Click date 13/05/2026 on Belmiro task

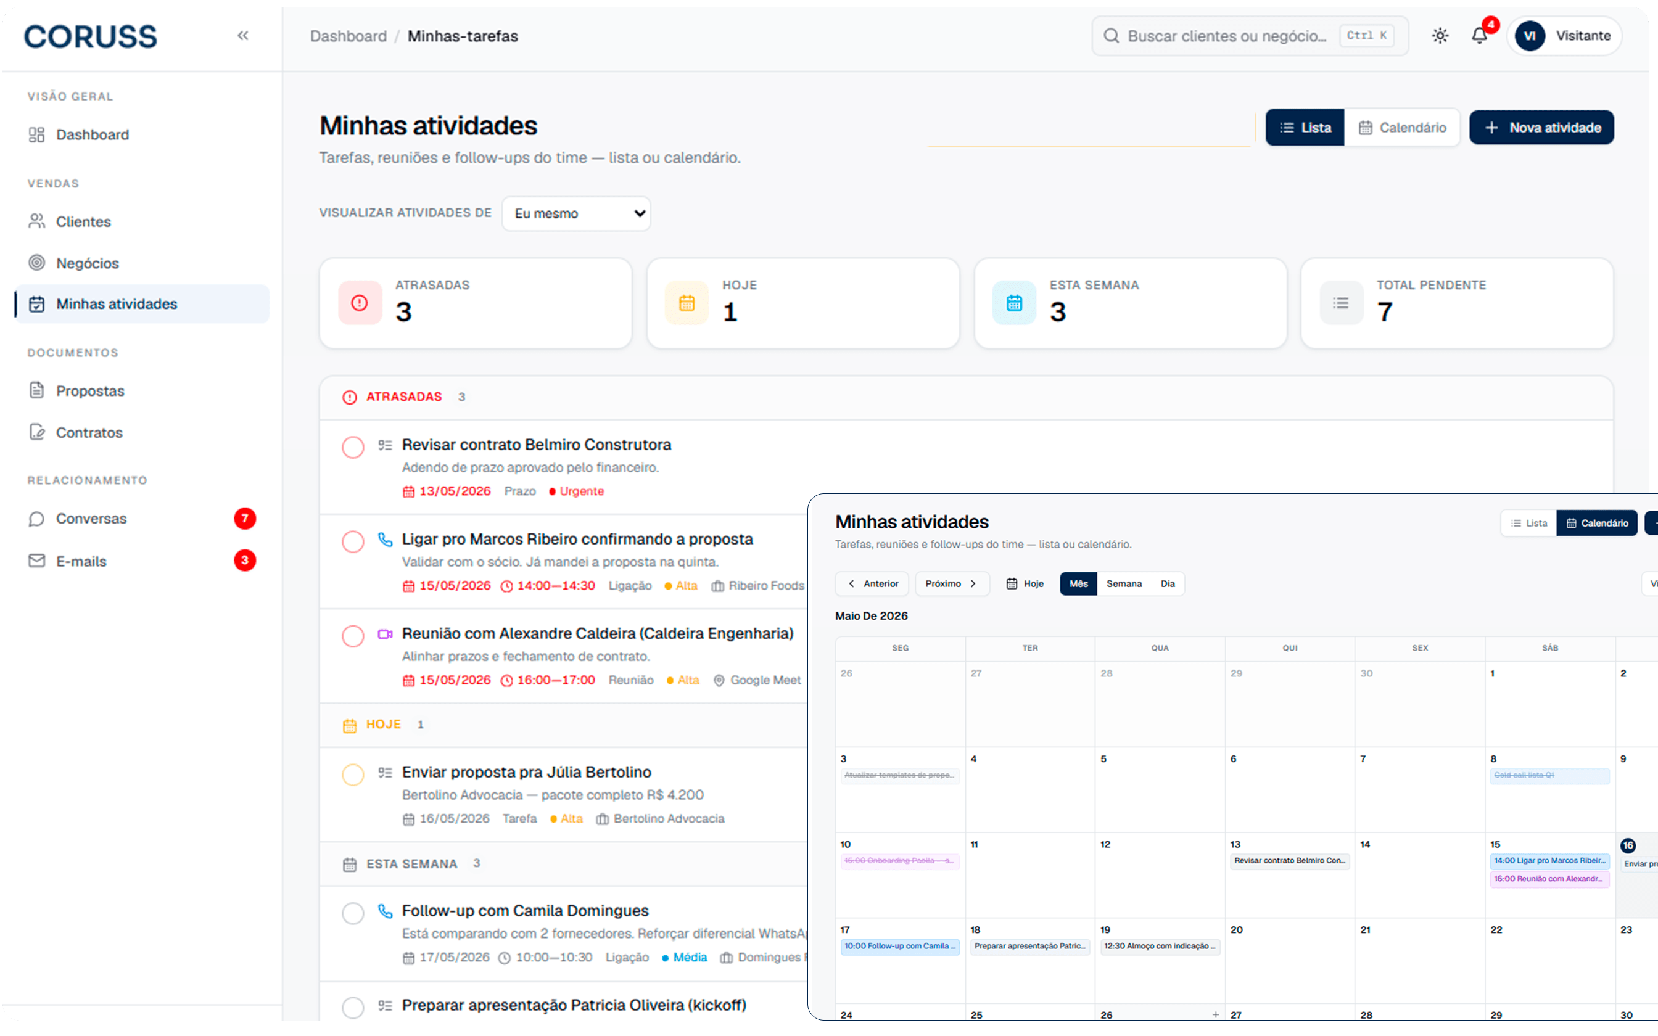tap(447, 491)
